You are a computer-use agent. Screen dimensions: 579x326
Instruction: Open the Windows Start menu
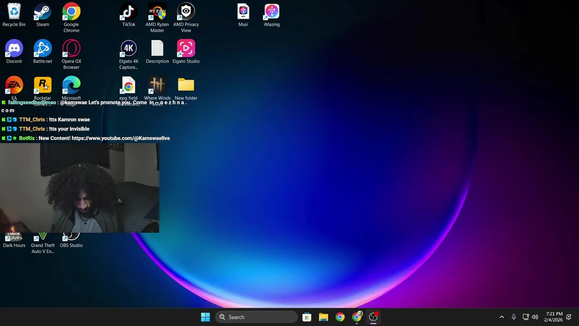click(205, 317)
